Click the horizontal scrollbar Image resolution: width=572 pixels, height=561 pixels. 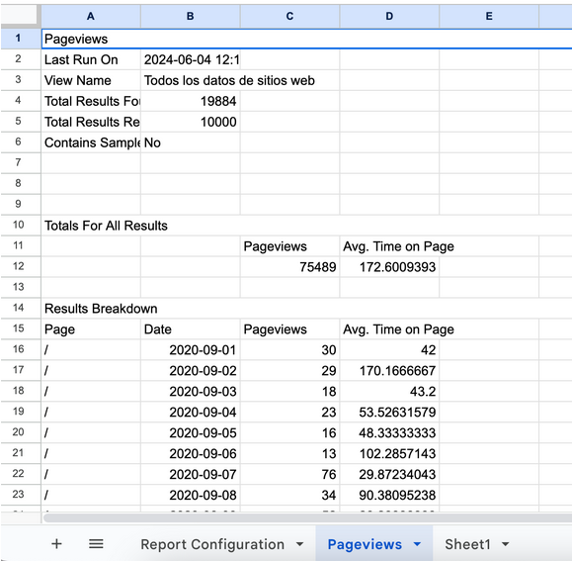[307, 517]
